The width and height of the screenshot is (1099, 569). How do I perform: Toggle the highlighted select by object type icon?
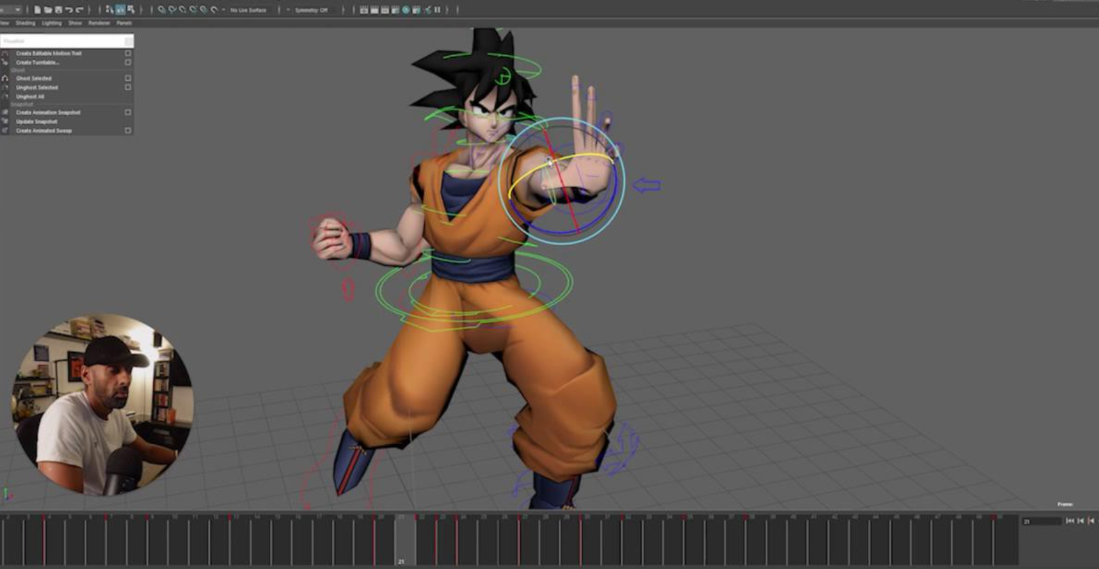pos(120,10)
